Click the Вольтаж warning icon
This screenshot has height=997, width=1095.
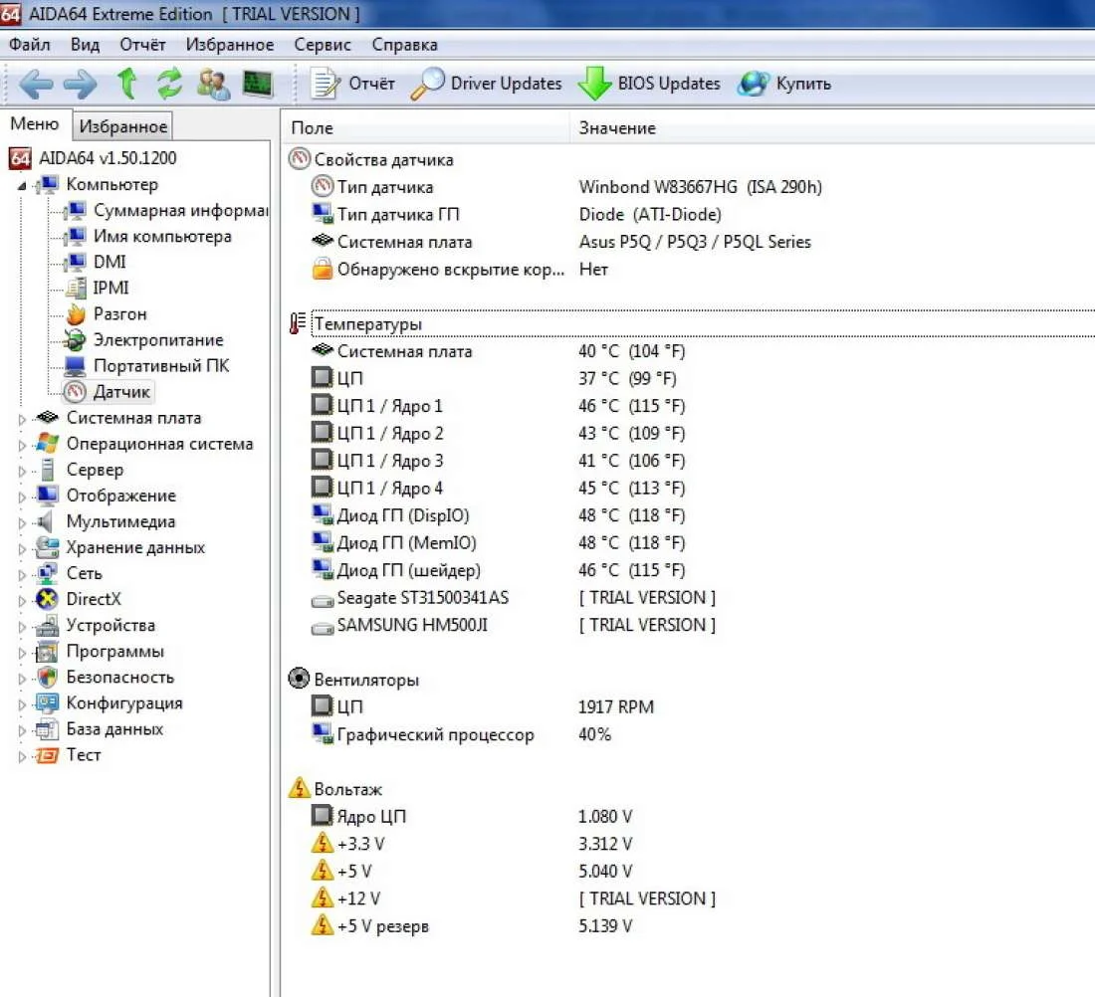[x=299, y=788]
